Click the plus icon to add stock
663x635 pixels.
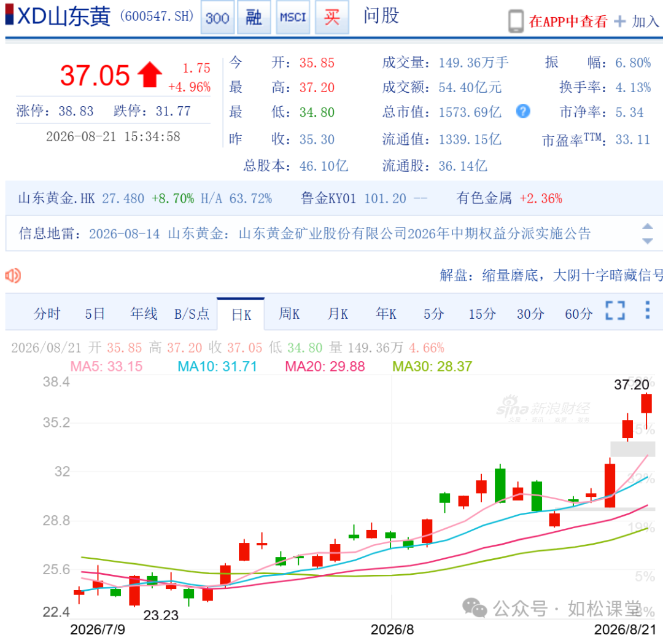pos(619,21)
